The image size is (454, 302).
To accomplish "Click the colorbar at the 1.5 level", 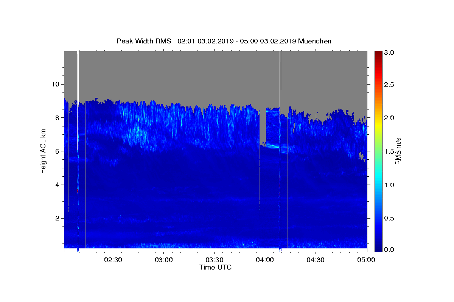I will pyautogui.click(x=378, y=151).
